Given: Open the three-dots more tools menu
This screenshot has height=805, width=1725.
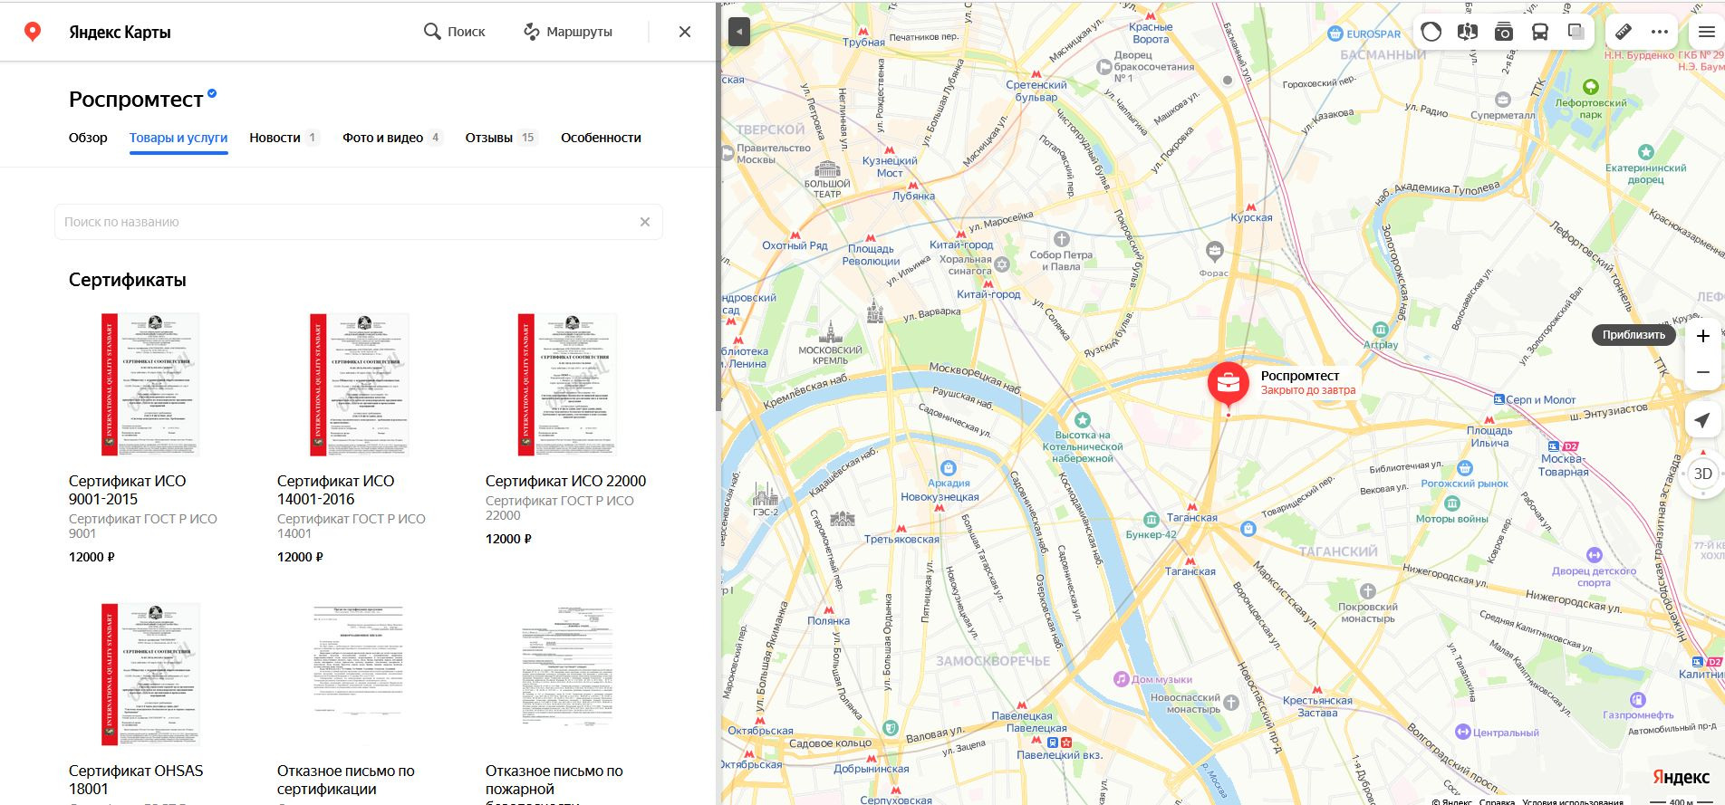Looking at the screenshot, I should 1660,32.
